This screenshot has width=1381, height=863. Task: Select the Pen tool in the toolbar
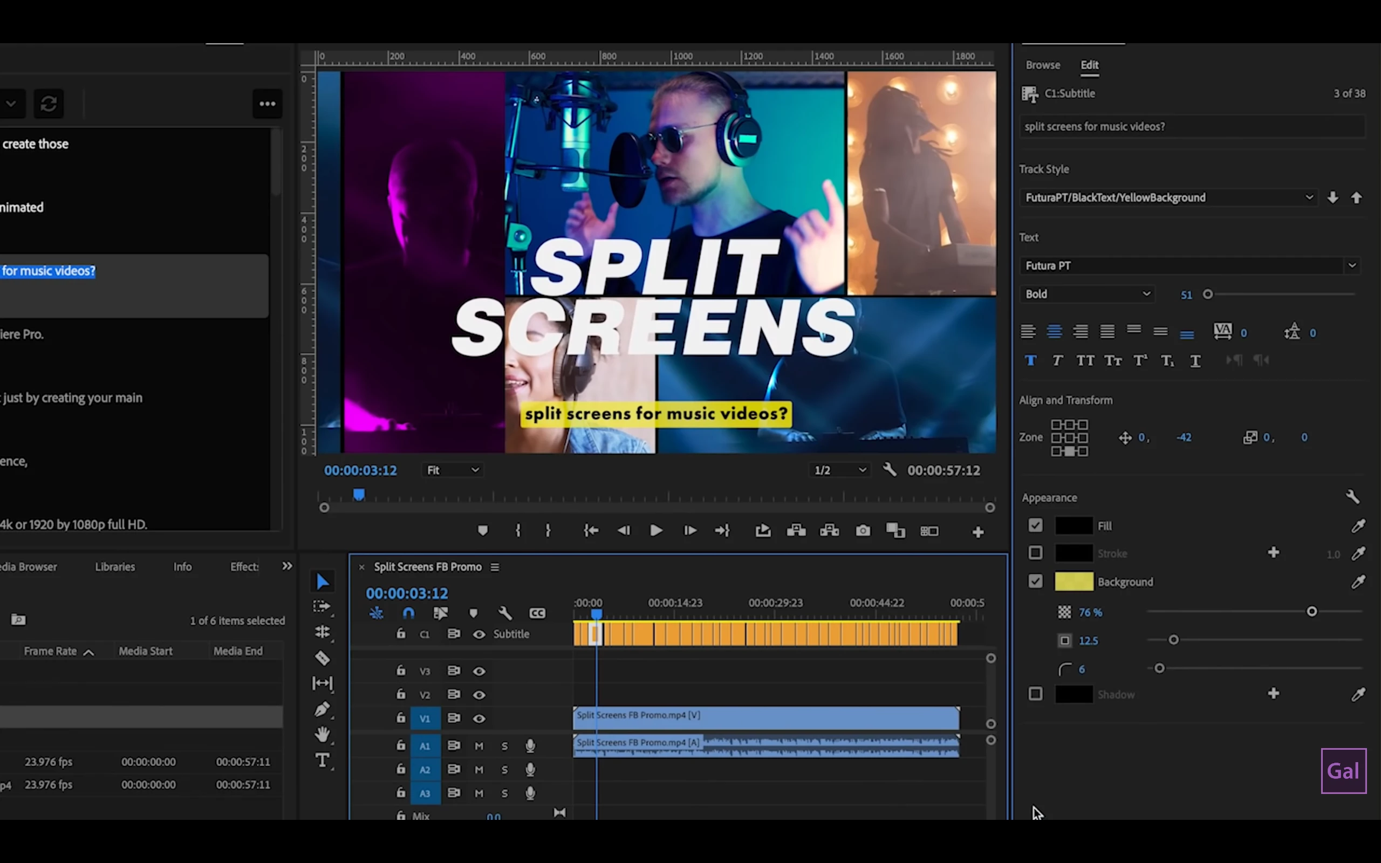pyautogui.click(x=323, y=709)
